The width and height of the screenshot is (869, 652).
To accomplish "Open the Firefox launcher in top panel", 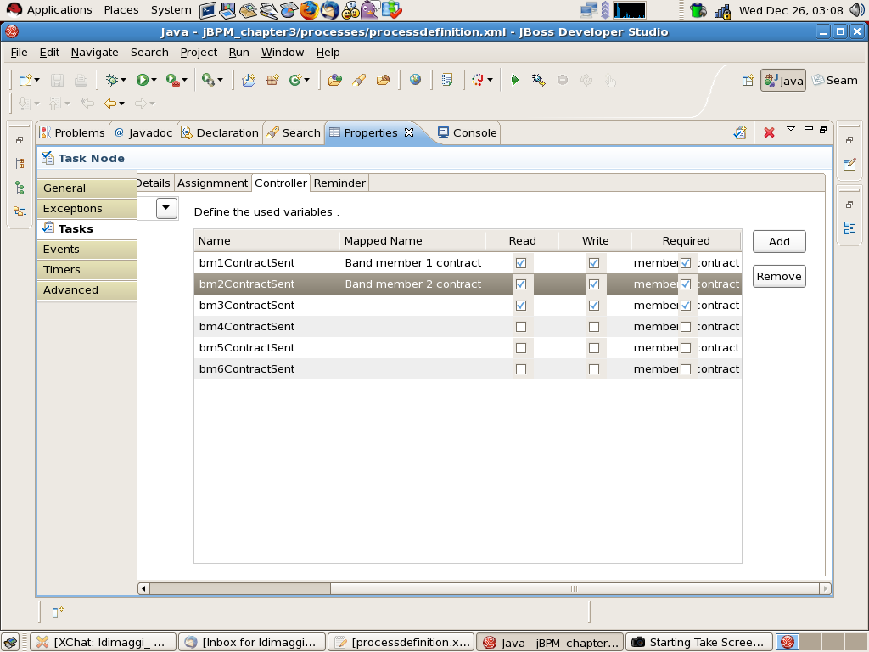I will [308, 10].
